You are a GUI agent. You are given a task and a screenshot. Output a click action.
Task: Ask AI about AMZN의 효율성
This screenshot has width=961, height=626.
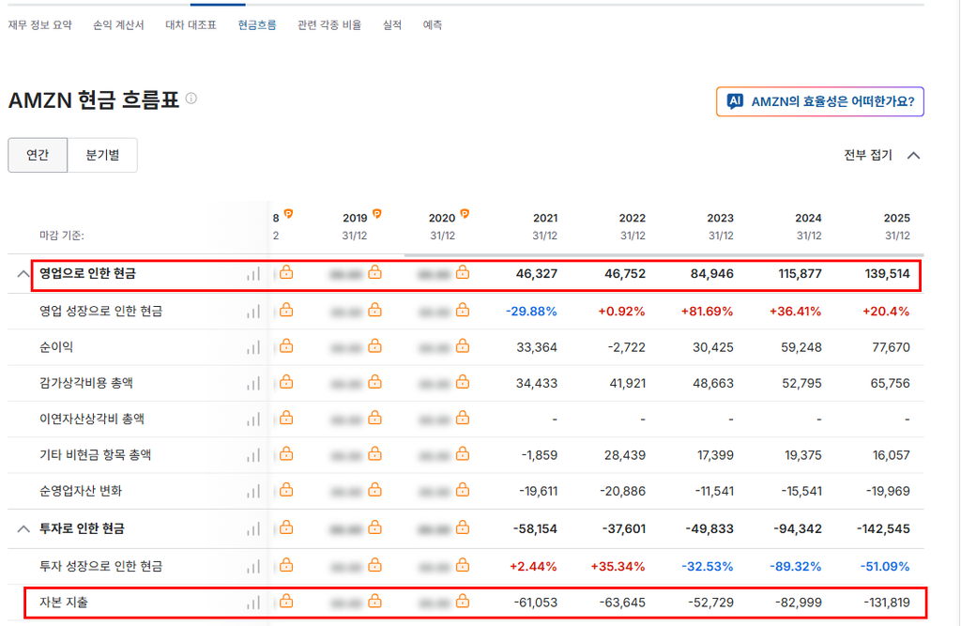[820, 101]
